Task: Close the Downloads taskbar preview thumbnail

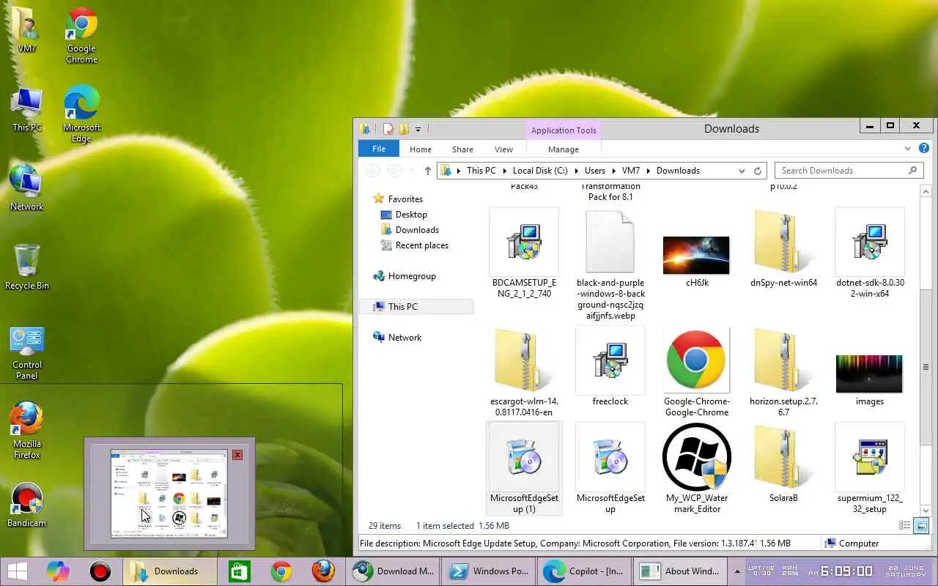Action: click(237, 455)
